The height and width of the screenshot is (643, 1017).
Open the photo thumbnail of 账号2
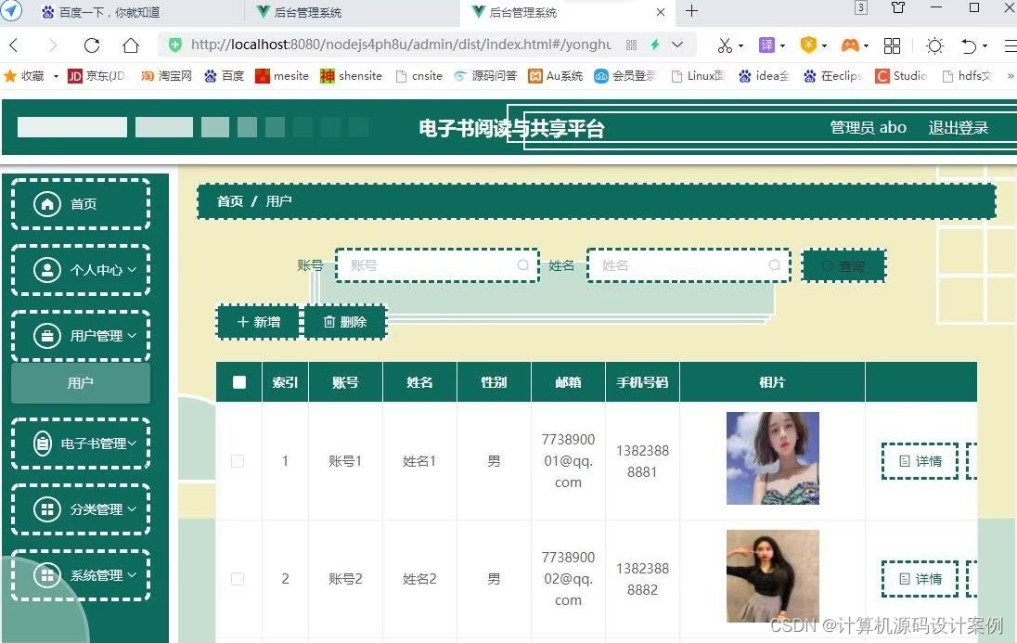click(772, 576)
